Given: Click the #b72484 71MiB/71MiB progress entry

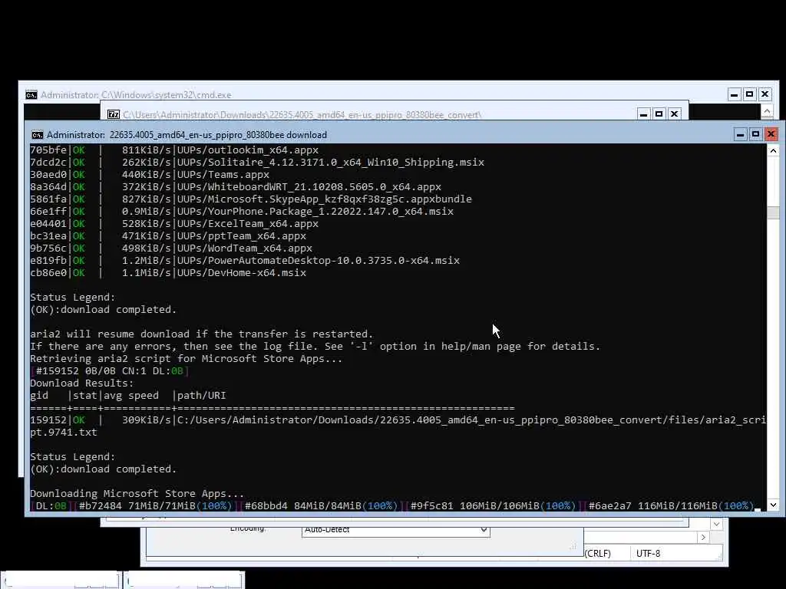Looking at the screenshot, I should 156,506.
